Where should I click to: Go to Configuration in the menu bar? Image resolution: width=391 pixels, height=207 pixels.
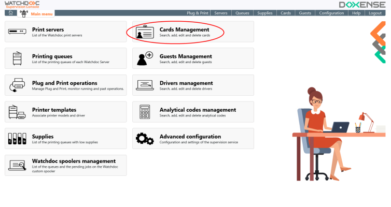pos(331,13)
